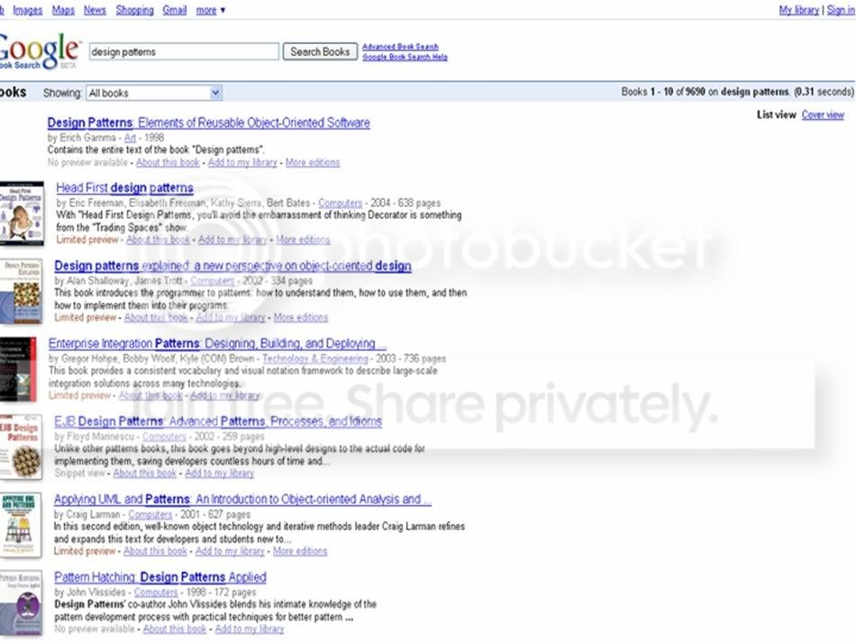Screen dimensions: 856x642
Task: Add Design patterns explained to my library
Action: [x=231, y=318]
